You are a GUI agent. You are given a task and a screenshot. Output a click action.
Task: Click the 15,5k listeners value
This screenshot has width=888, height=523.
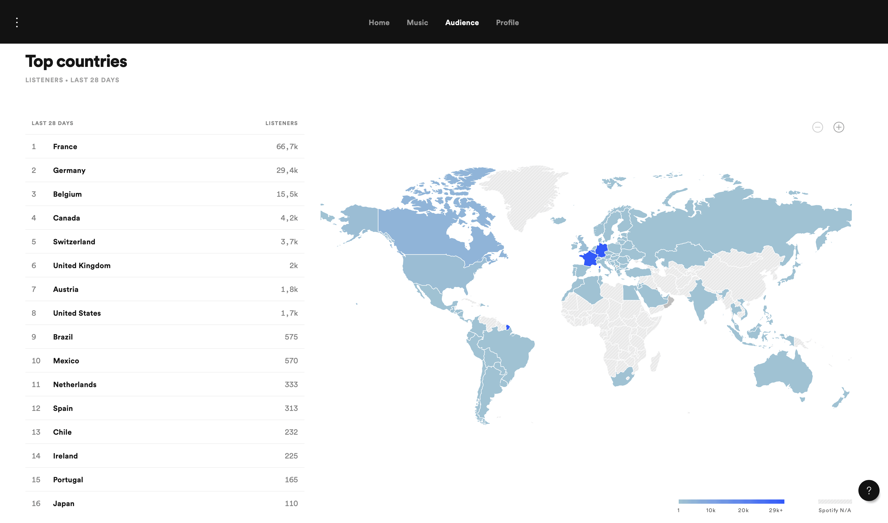287,194
